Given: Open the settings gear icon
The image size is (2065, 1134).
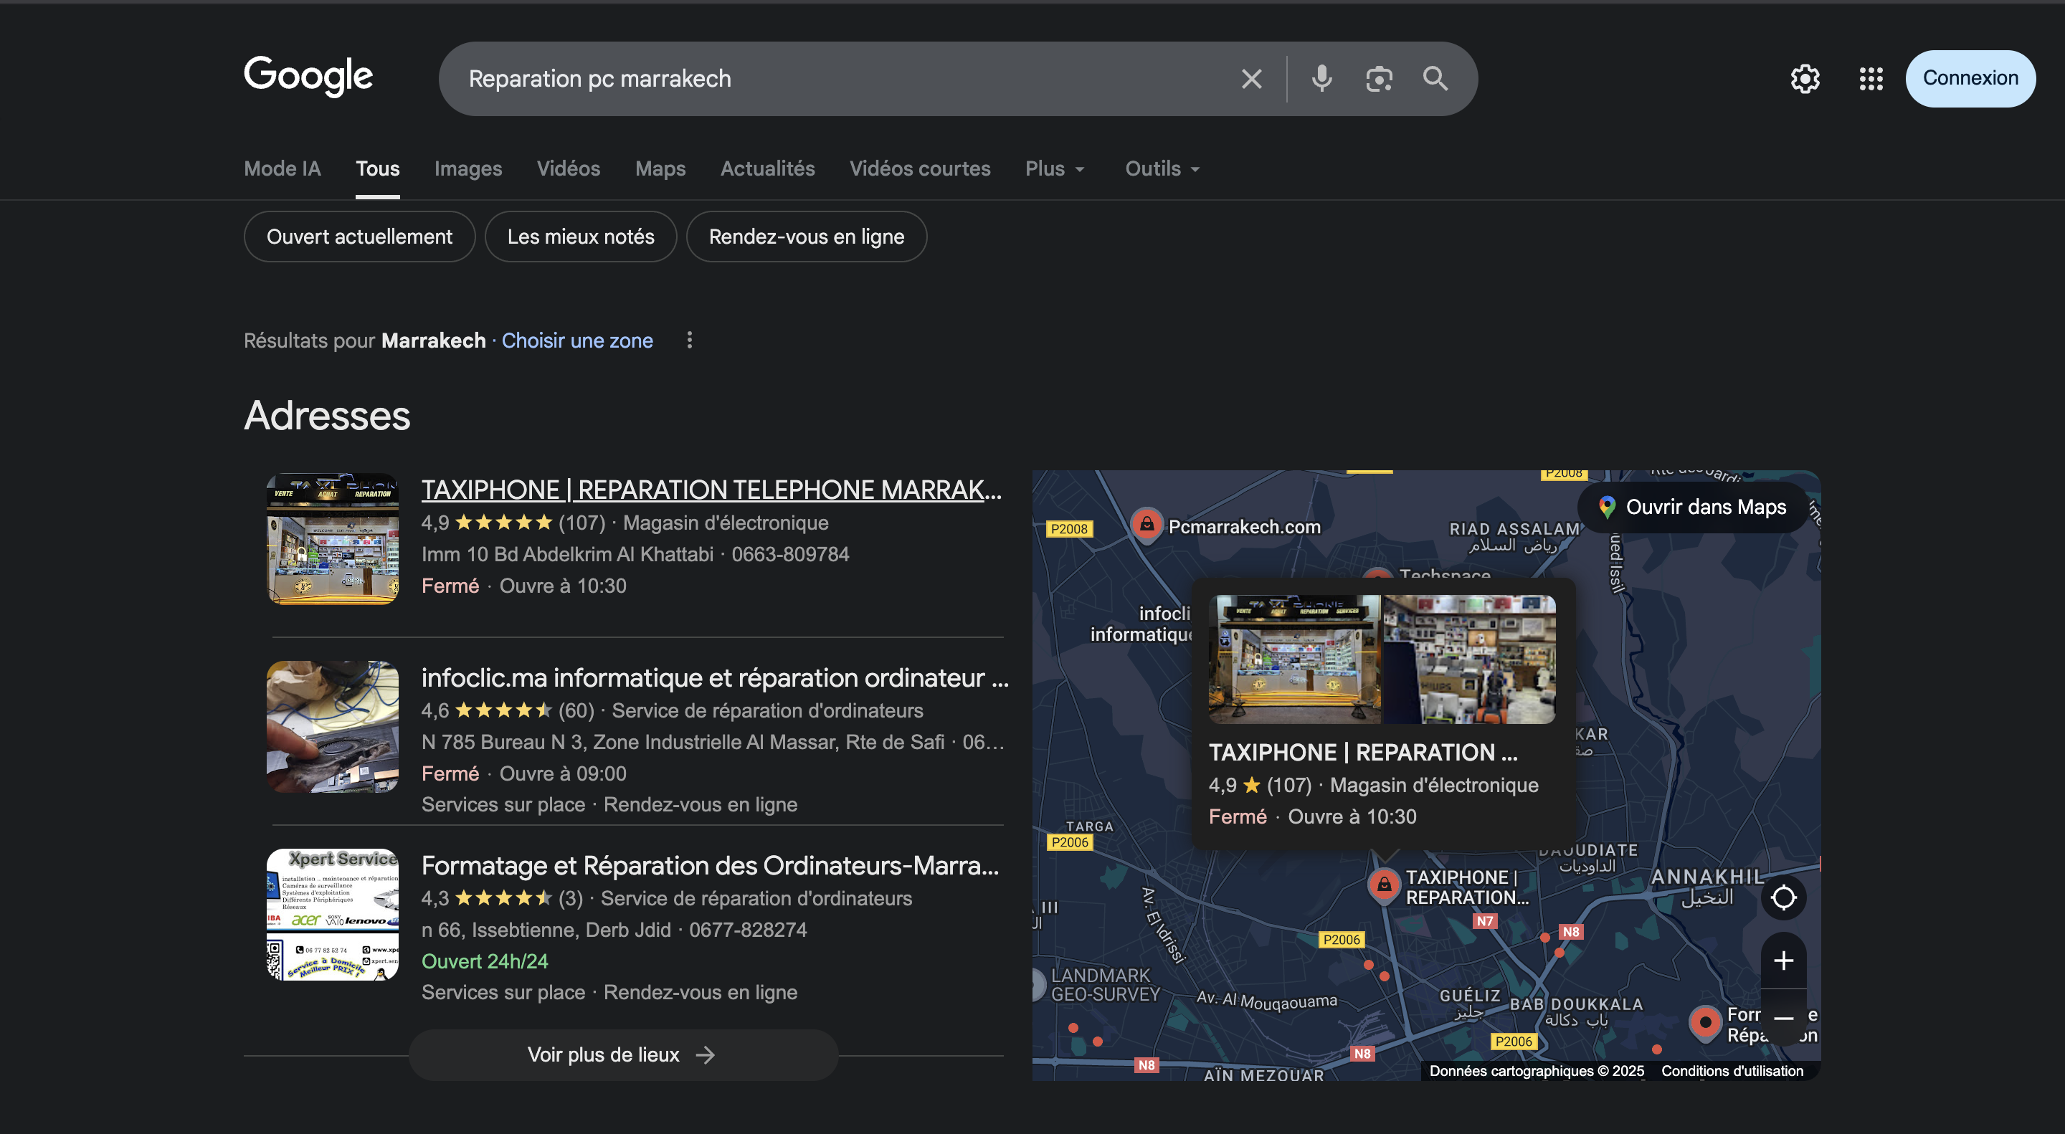Looking at the screenshot, I should (x=1805, y=79).
